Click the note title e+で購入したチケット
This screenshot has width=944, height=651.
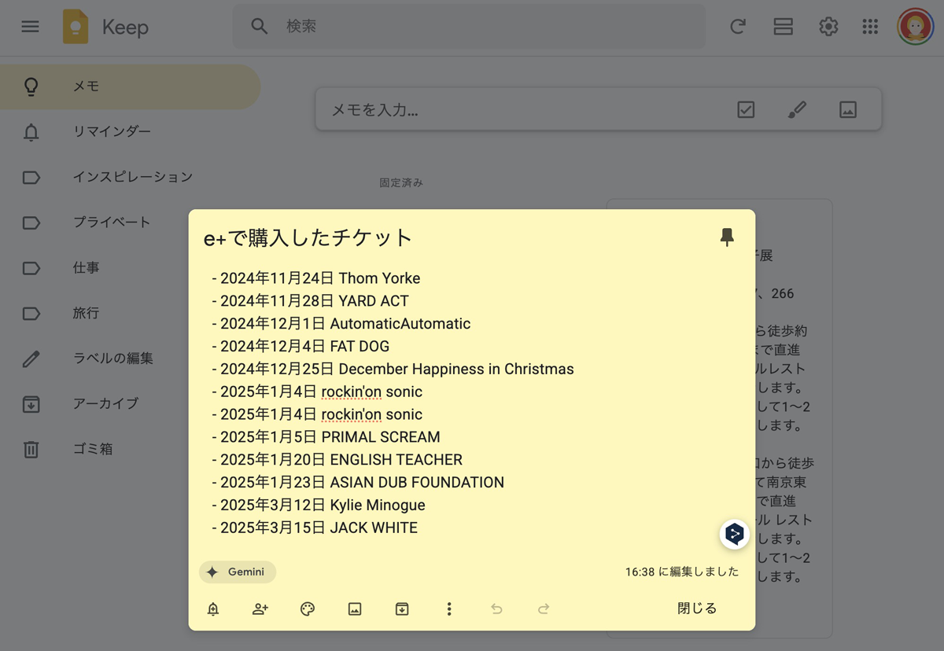pos(308,238)
